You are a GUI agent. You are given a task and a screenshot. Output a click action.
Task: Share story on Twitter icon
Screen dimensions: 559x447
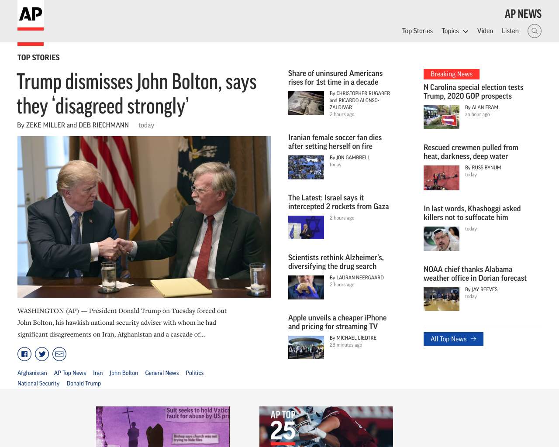click(x=42, y=354)
